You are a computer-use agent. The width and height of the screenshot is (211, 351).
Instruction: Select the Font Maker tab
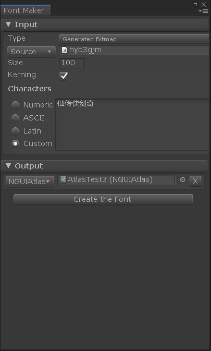[25, 10]
